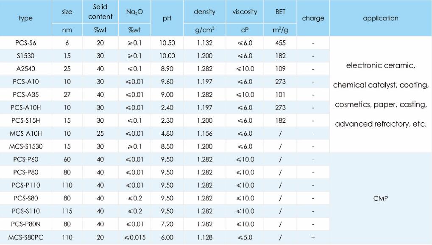Select the "Solid content" column header
Viewport: 432px width, 245px height.
click(100, 12)
